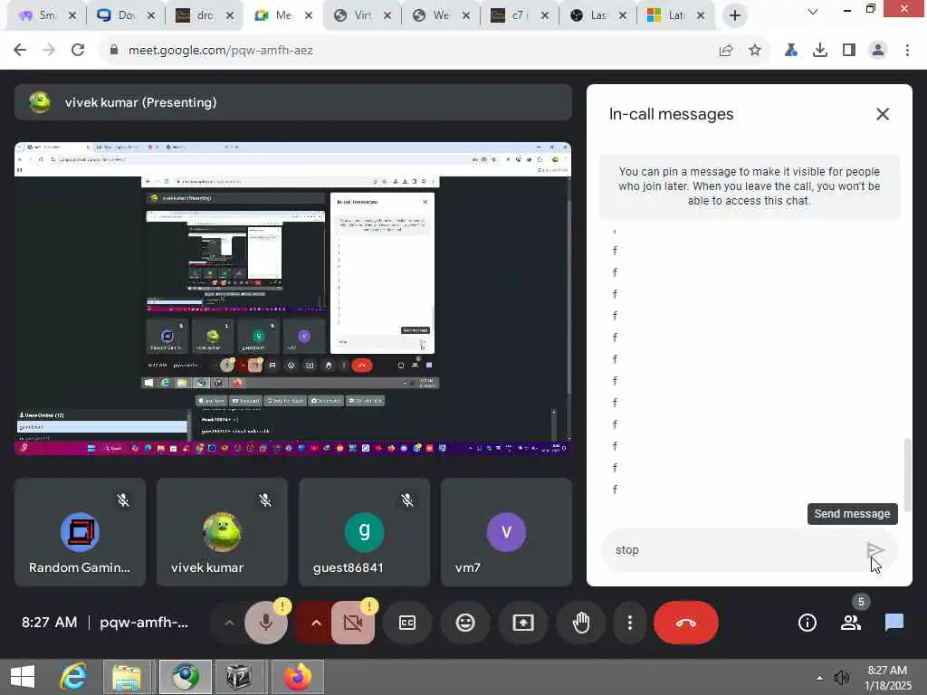Click meeting code pqw-amfh text
927x695 pixels.
click(x=144, y=623)
